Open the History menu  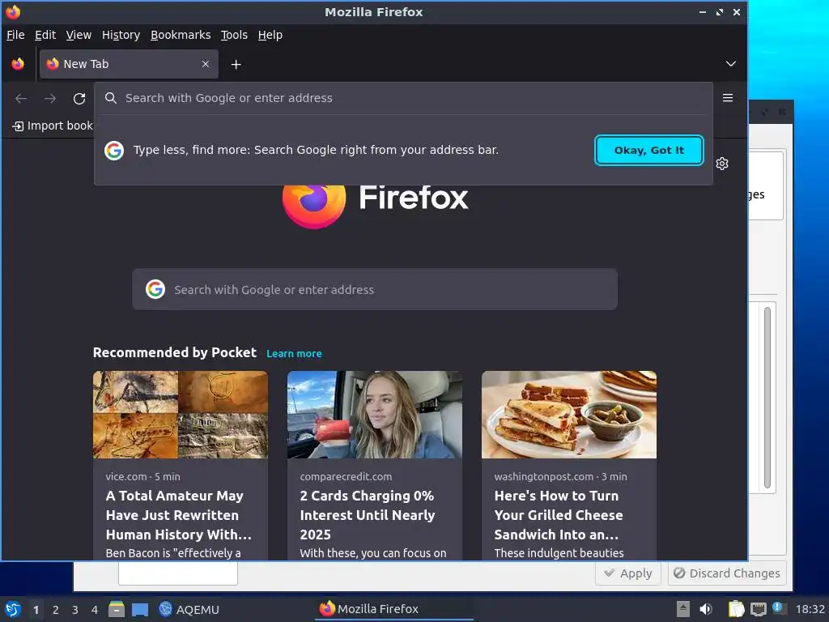[121, 35]
